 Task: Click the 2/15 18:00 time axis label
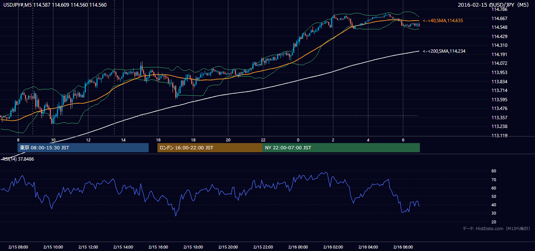[193, 247]
